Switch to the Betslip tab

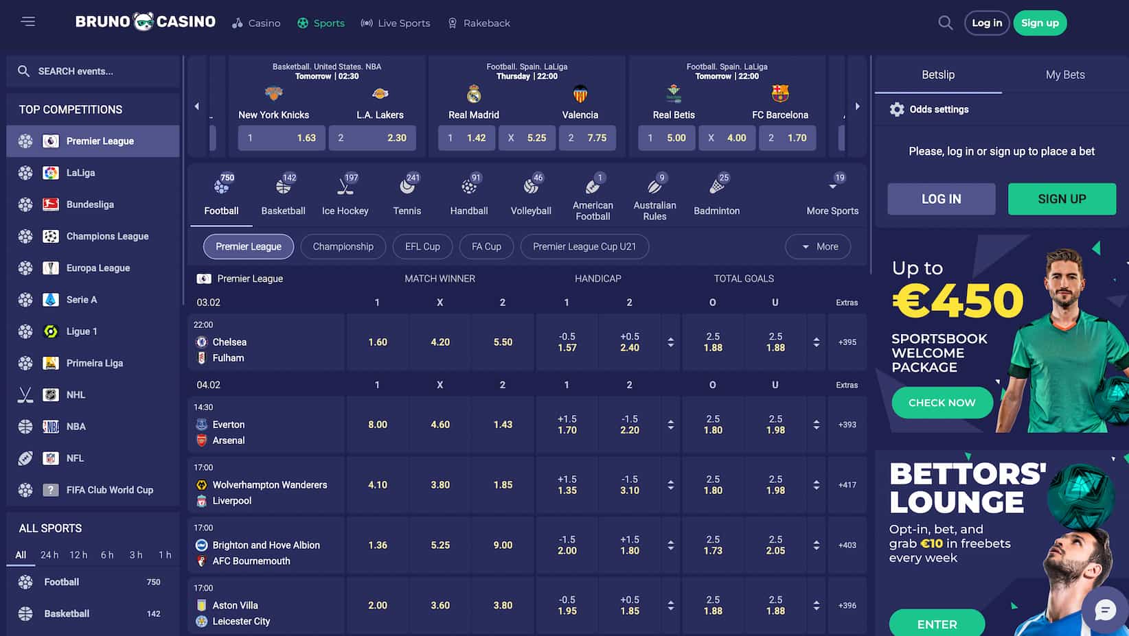pos(938,75)
